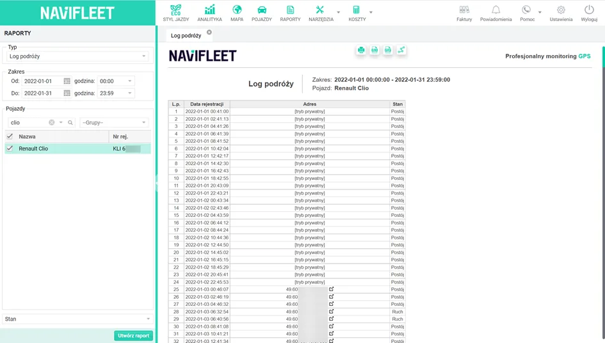Screen dimensions: 605x343
Task: Open the Analityka charts section
Action: [x=209, y=13]
